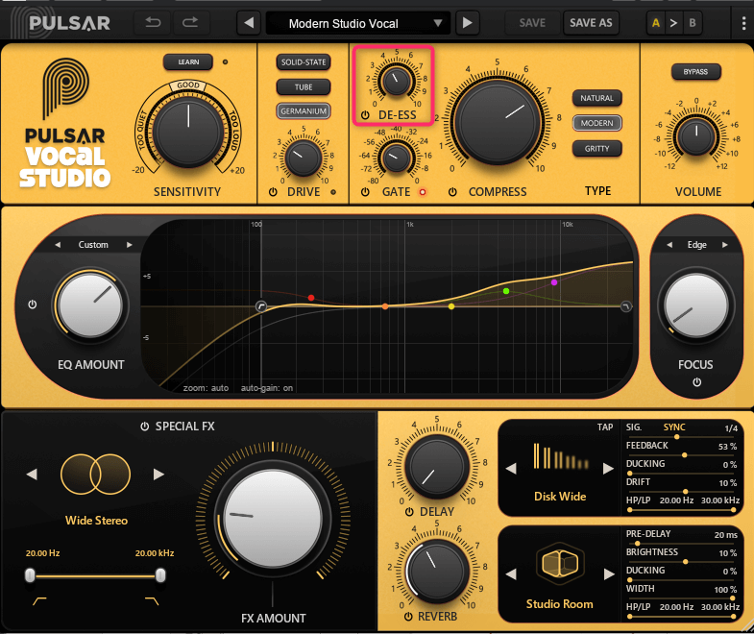Click the TAP tempo button
Image resolution: width=754 pixels, height=634 pixels.
click(x=605, y=427)
